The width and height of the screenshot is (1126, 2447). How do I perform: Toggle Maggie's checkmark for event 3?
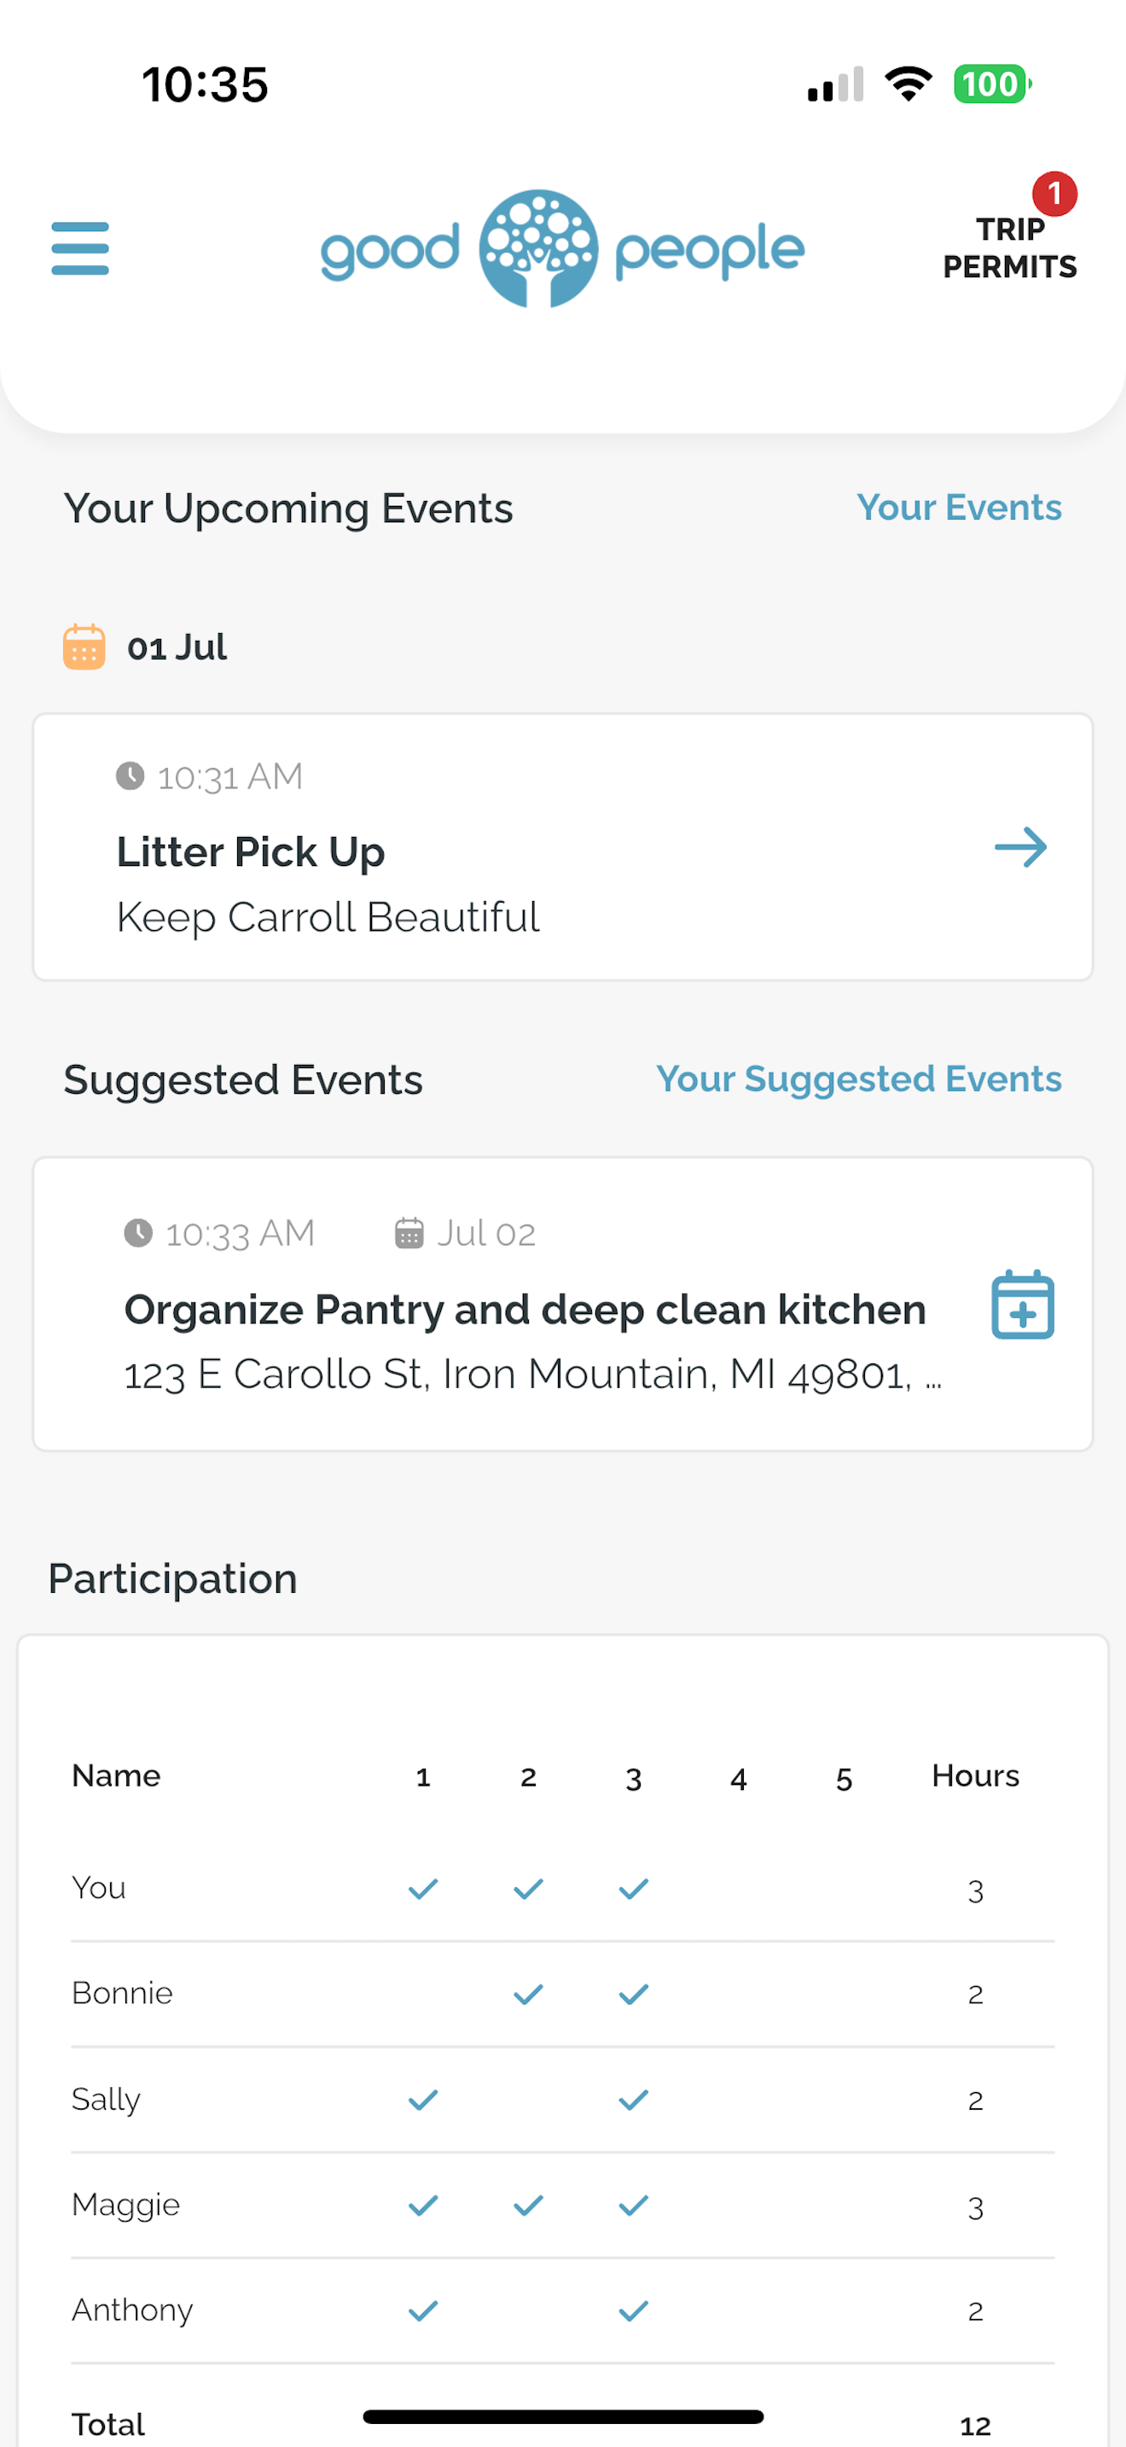click(634, 2205)
